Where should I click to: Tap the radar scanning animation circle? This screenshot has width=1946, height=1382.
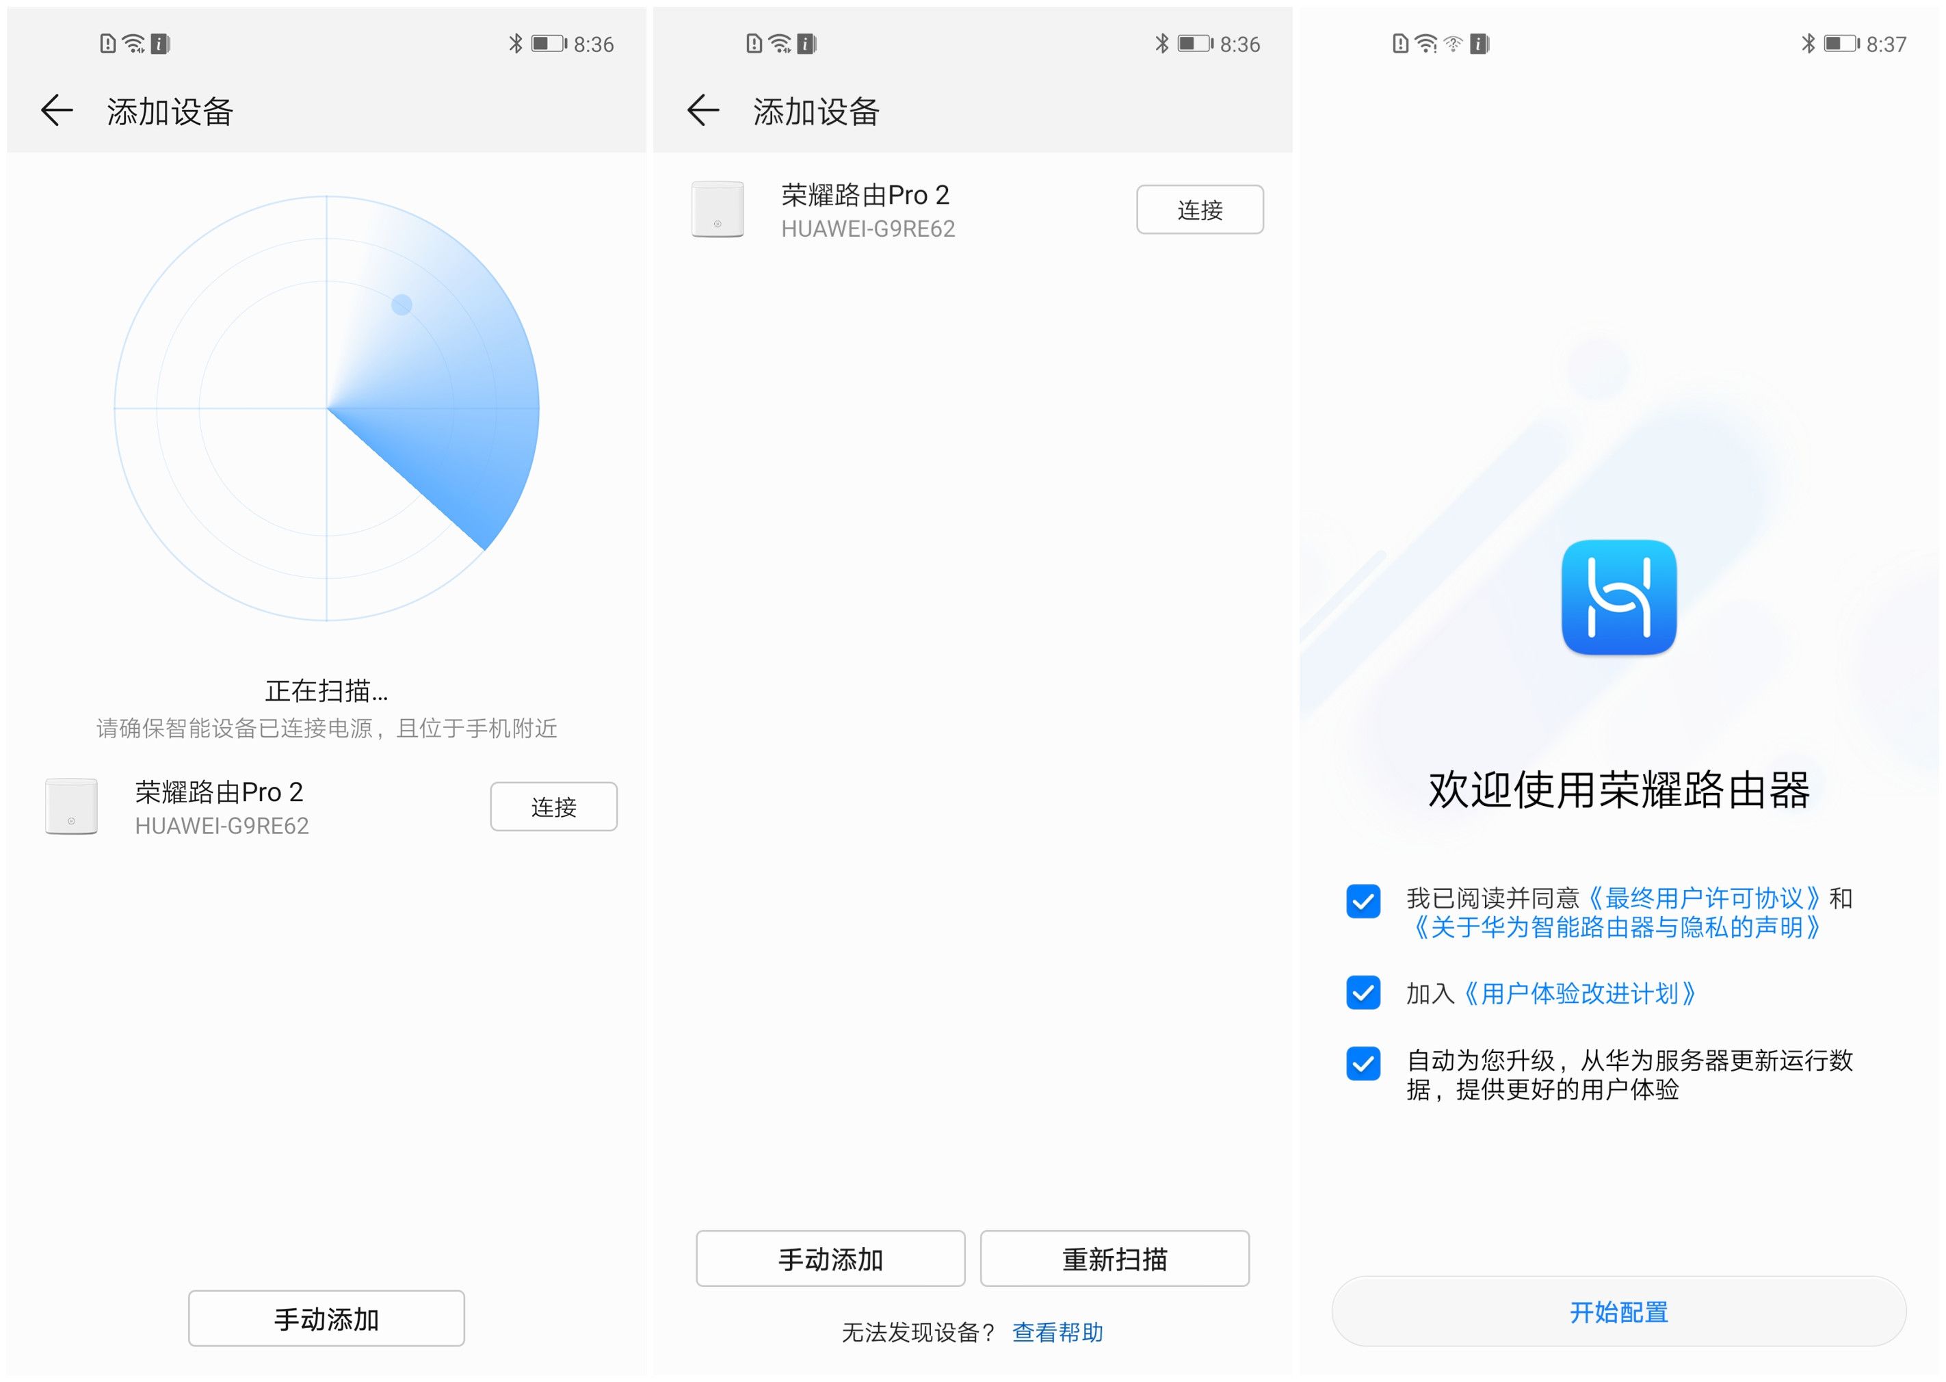[x=327, y=408]
